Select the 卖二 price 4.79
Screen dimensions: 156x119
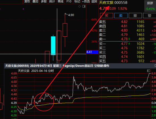124,35
